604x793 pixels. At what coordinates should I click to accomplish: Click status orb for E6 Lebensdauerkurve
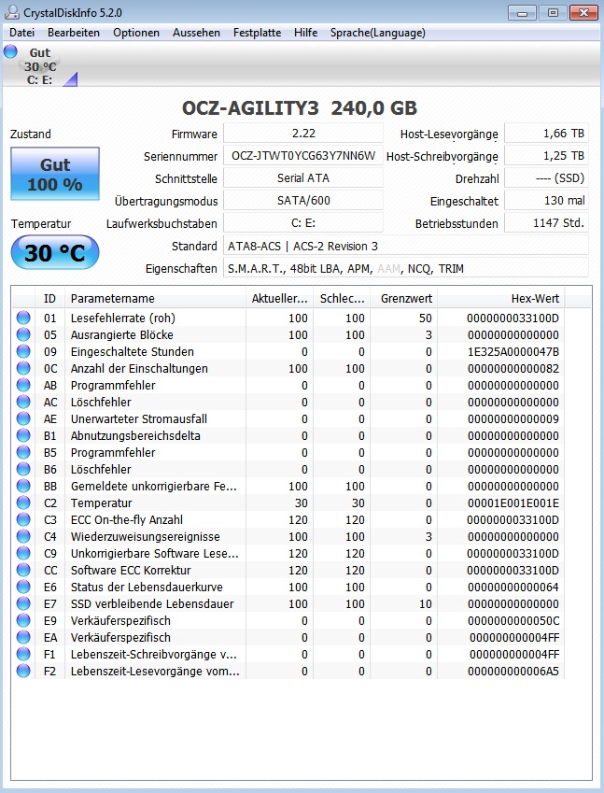coord(23,588)
